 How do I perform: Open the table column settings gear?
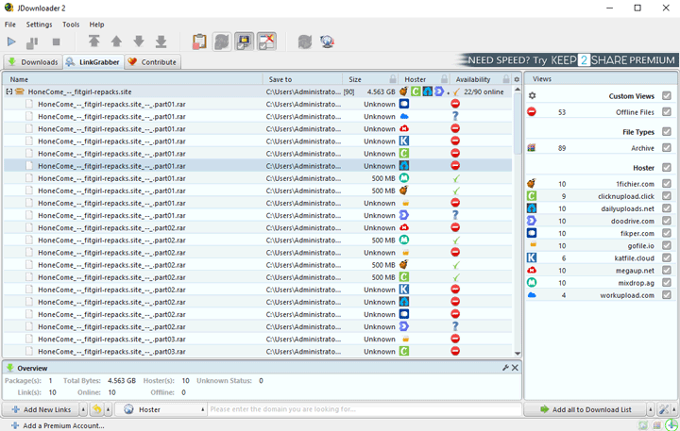coord(517,79)
